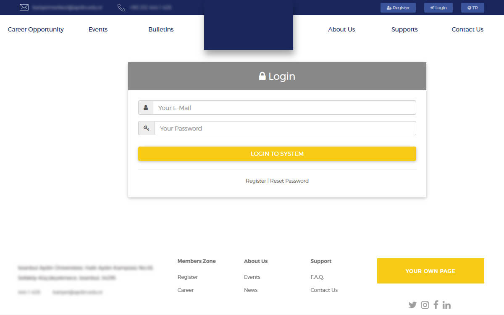Open the Login button in top bar
504x315 pixels.
pyautogui.click(x=438, y=8)
